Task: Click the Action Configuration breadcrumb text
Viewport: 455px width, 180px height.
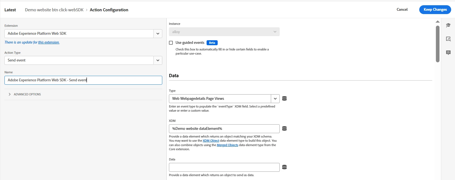Action: [x=109, y=10]
